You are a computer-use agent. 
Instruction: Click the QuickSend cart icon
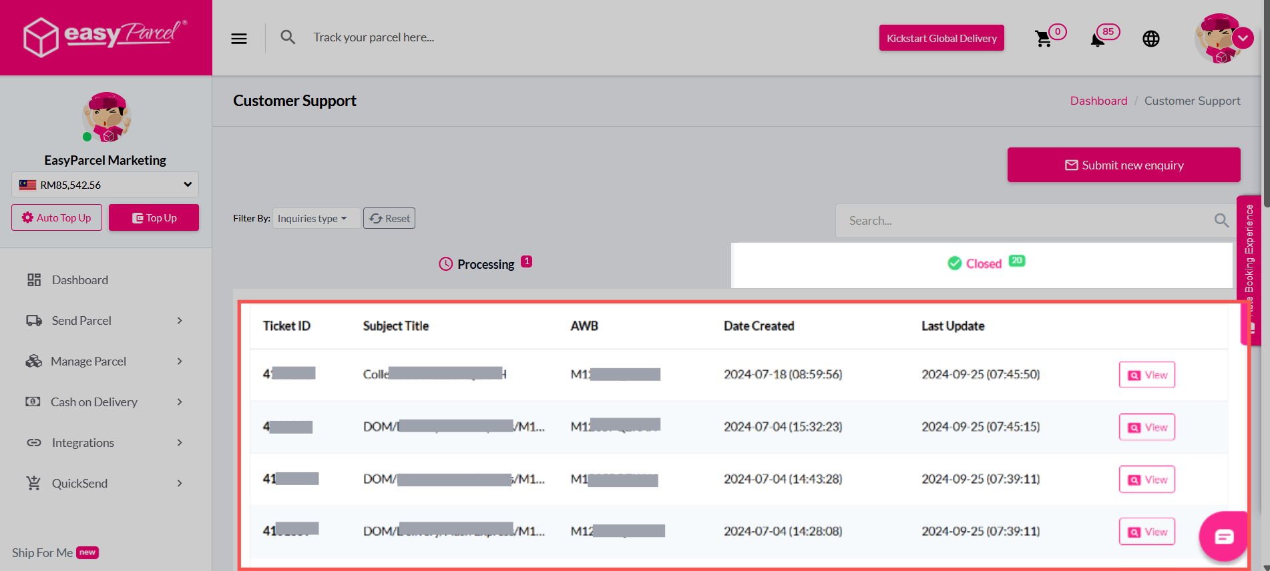(33, 483)
